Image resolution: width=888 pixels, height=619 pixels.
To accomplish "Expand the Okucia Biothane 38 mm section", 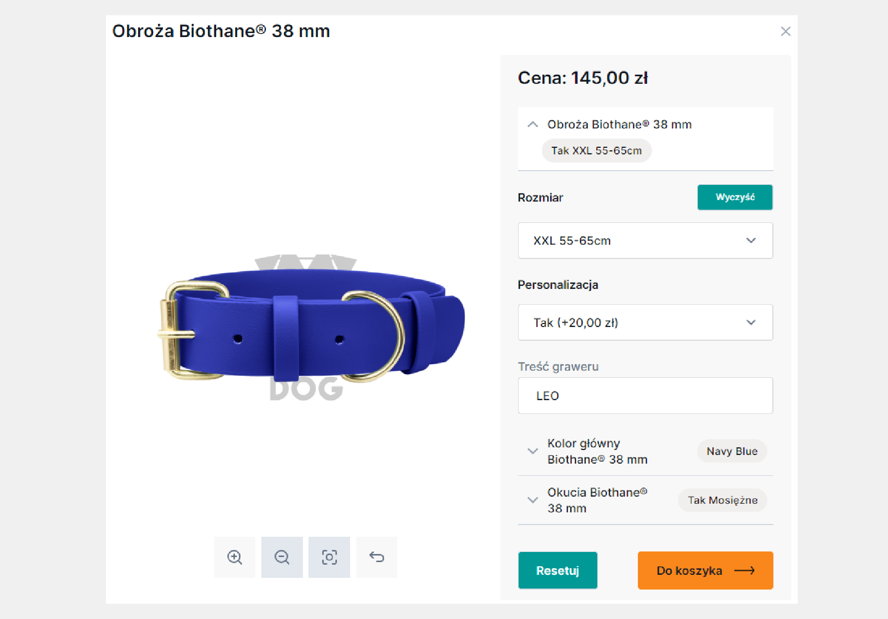I will click(532, 500).
